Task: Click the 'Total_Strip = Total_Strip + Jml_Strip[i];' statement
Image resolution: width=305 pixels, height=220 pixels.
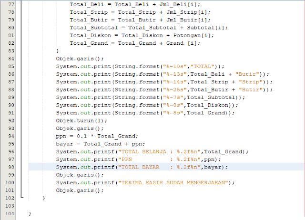Action: [140, 12]
